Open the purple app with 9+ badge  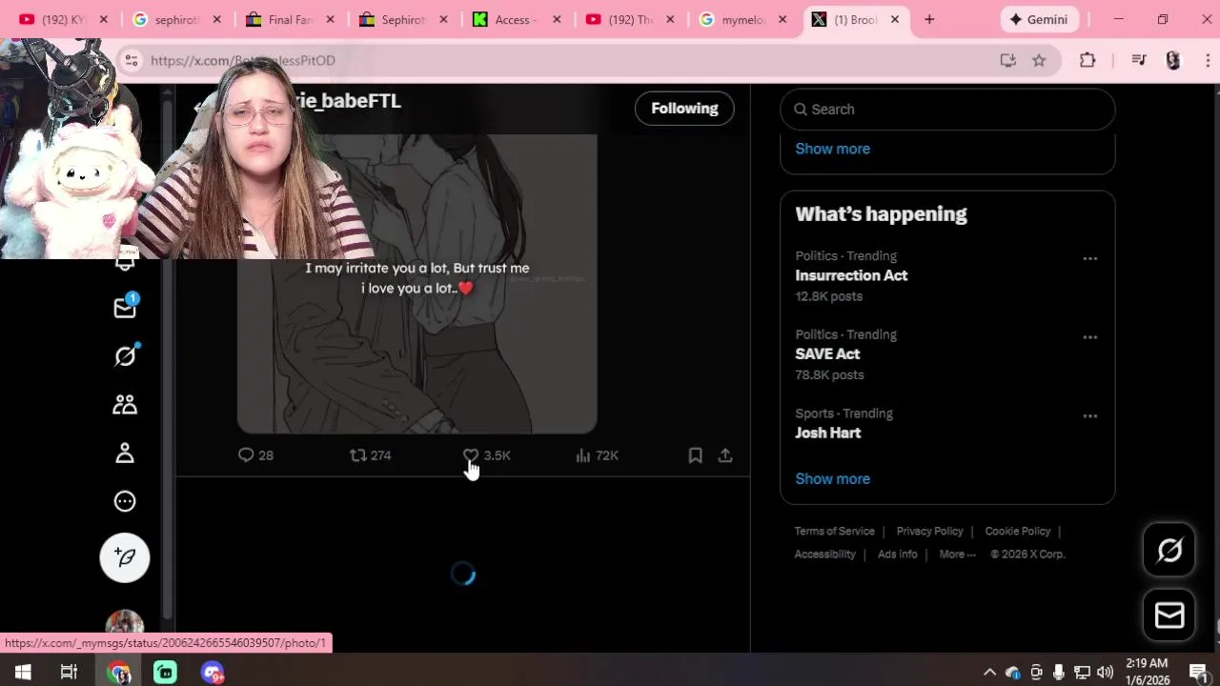[x=212, y=673]
